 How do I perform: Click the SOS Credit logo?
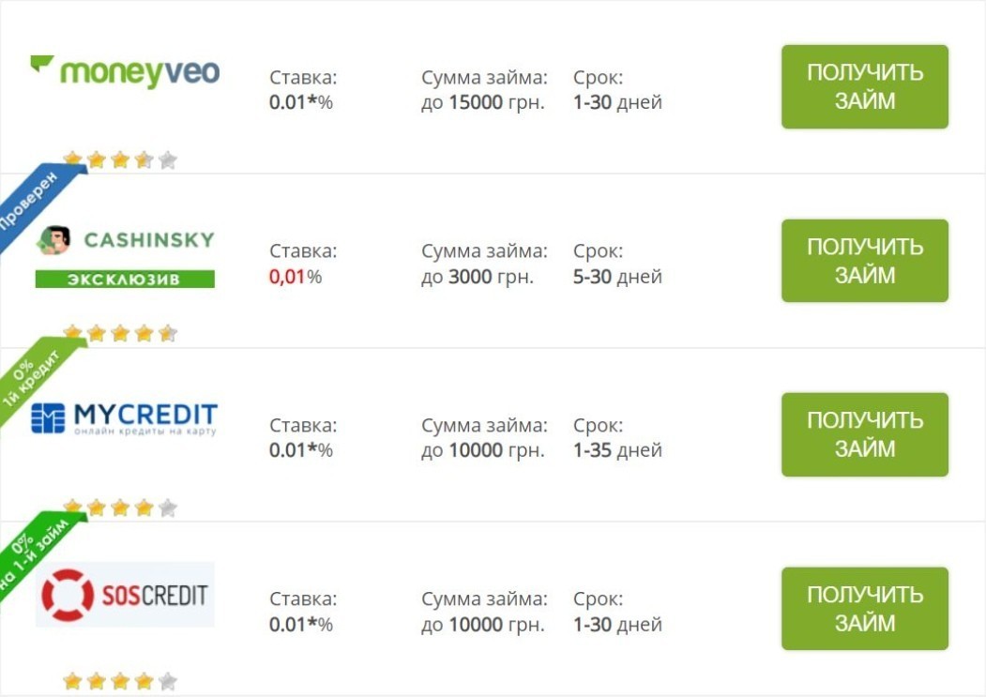click(x=125, y=595)
